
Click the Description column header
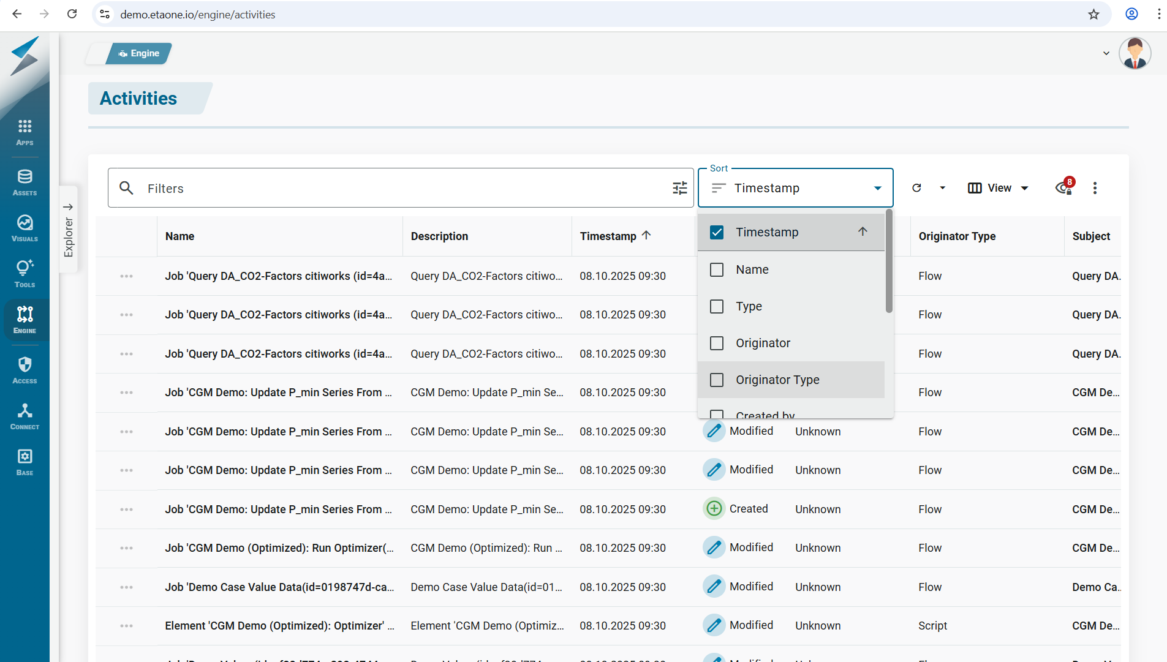439,236
